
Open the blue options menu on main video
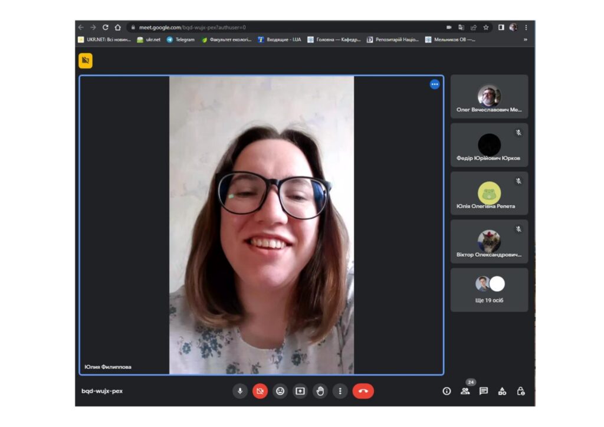(x=435, y=84)
